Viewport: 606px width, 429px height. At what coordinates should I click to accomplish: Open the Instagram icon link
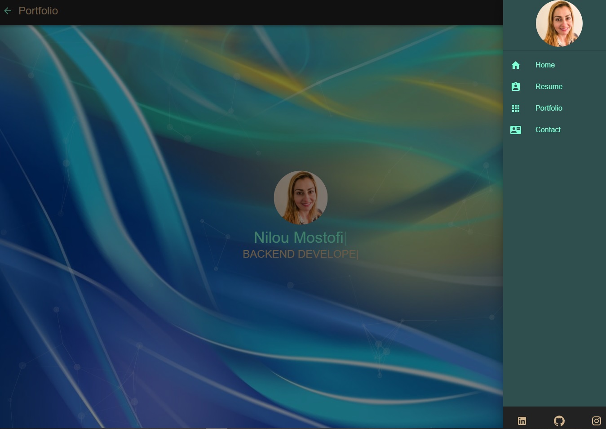596,421
